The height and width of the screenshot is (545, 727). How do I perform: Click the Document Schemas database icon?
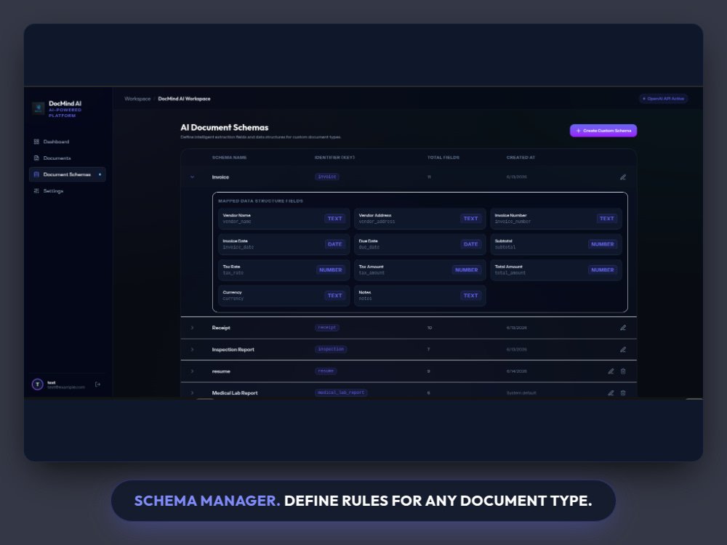tap(36, 174)
